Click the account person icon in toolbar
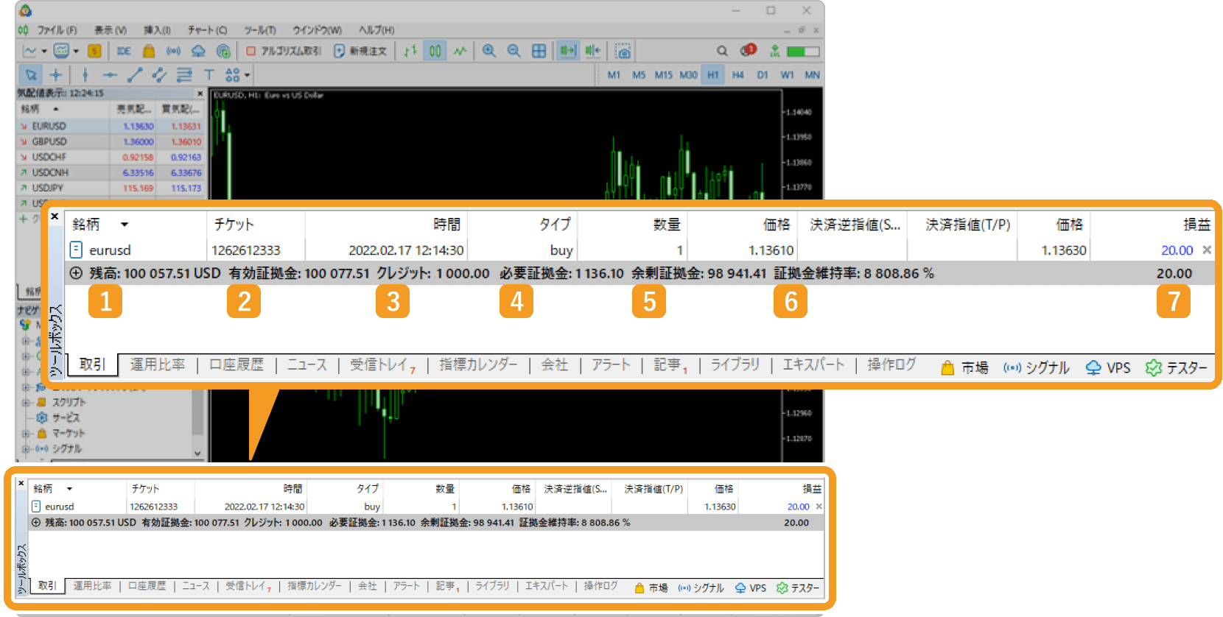This screenshot has height=617, width=1223. click(x=774, y=51)
